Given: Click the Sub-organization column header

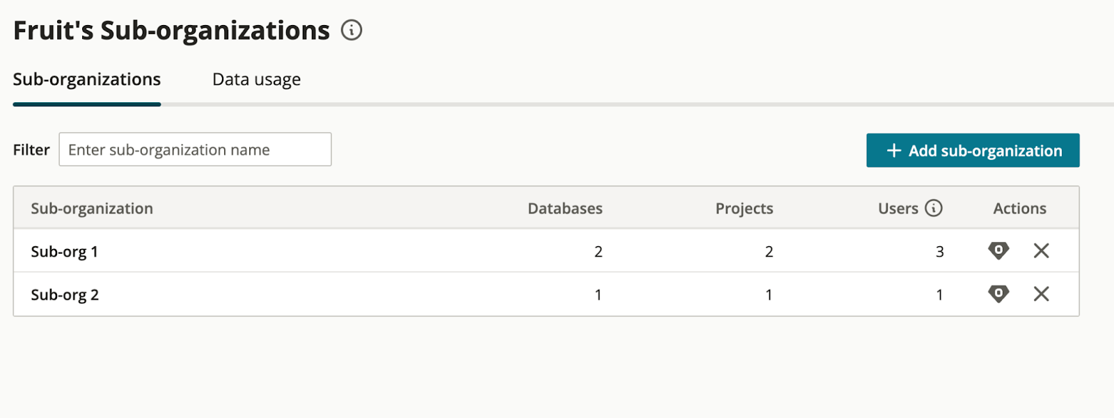Looking at the screenshot, I should (91, 207).
